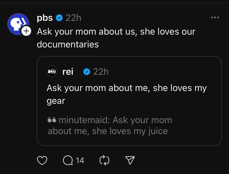Open replies via the comment bubble icon
The image size is (229, 174).
pos(68,160)
